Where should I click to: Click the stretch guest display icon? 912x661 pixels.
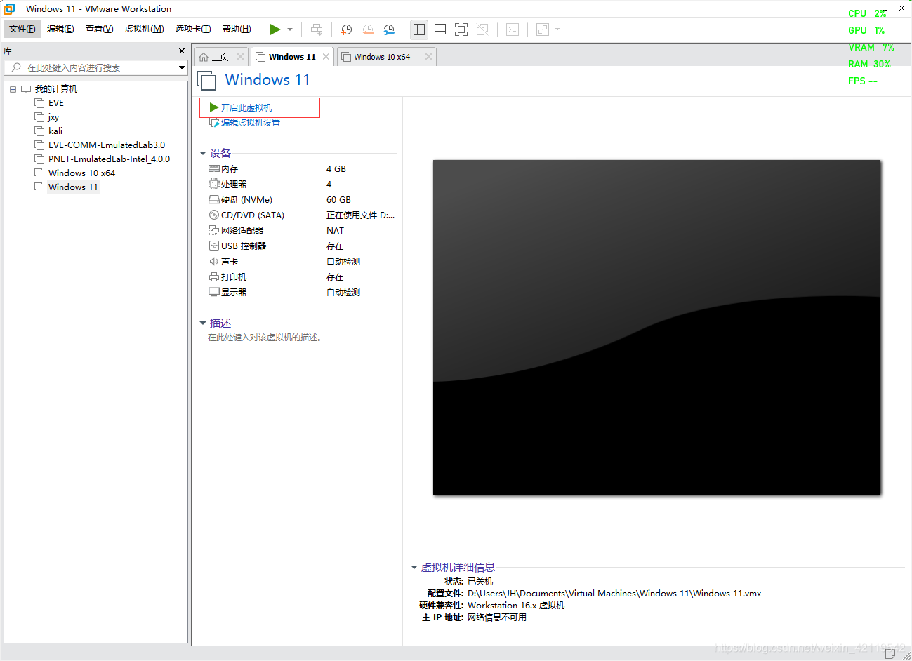pos(543,29)
